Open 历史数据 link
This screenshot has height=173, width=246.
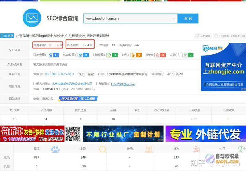(x=203, y=36)
